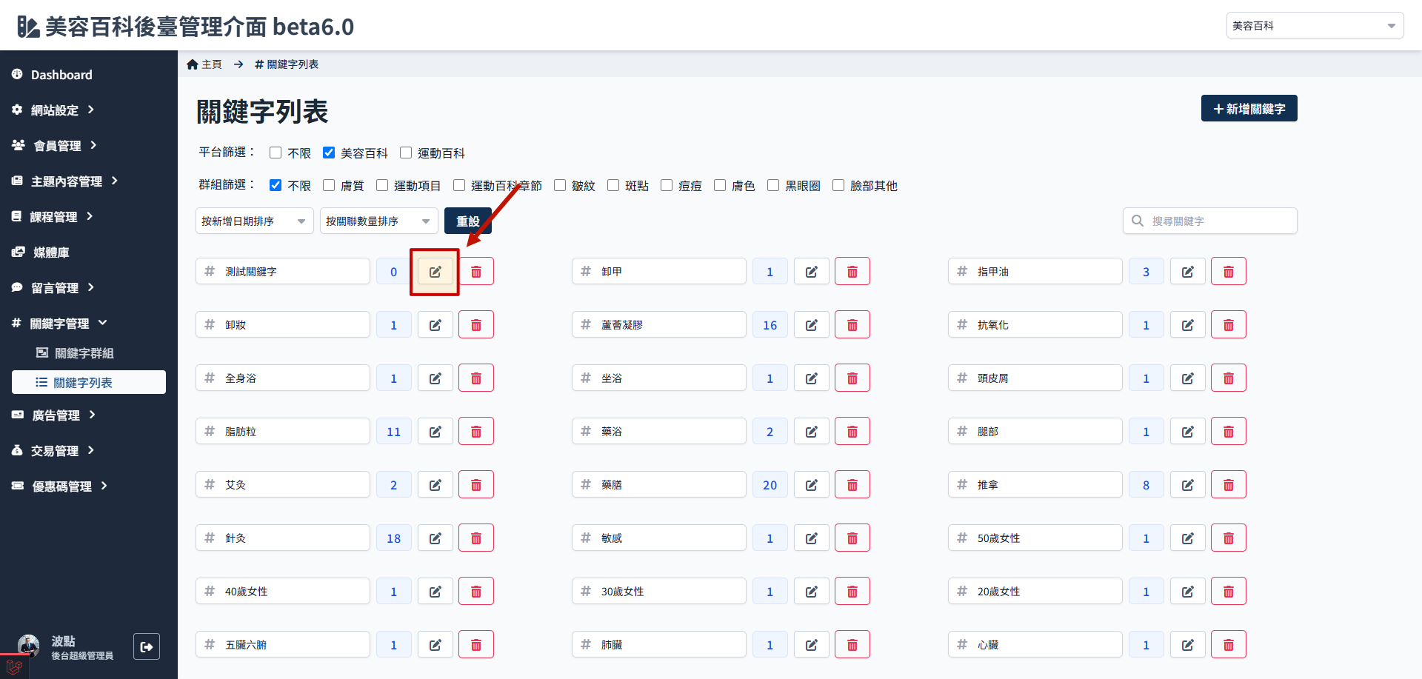Click the home icon in breadcrumb
The height and width of the screenshot is (679, 1422).
coord(193,64)
